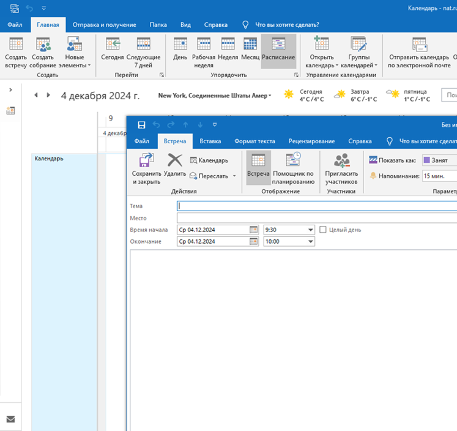The image size is (457, 431).
Task: Go to previous day arrow
Action: coord(36,95)
